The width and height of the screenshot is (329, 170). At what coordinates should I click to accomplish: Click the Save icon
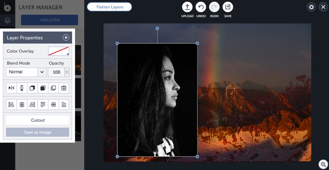tap(228, 7)
